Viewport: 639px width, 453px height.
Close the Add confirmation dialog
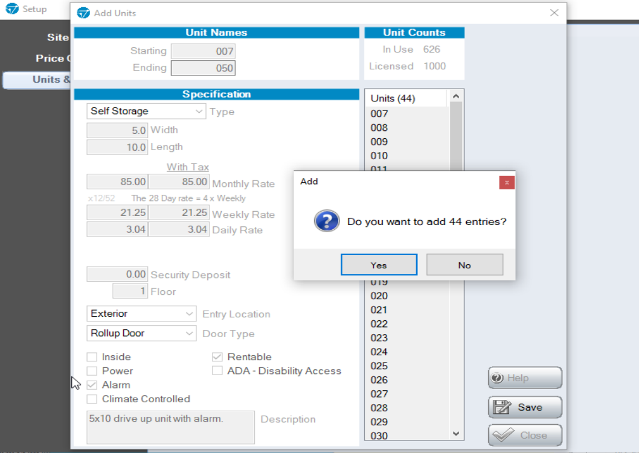507,182
